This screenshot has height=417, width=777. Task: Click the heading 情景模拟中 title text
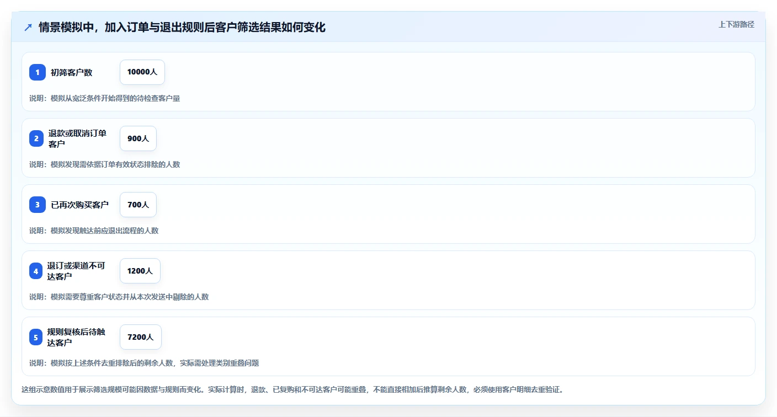[x=182, y=27]
